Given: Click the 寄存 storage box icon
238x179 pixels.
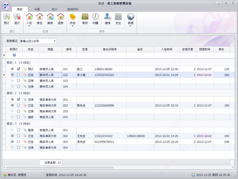Looking at the screenshot, I should coord(85,17).
